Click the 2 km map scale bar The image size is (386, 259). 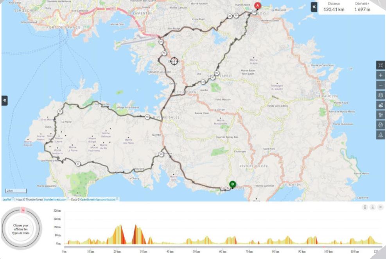16,191
